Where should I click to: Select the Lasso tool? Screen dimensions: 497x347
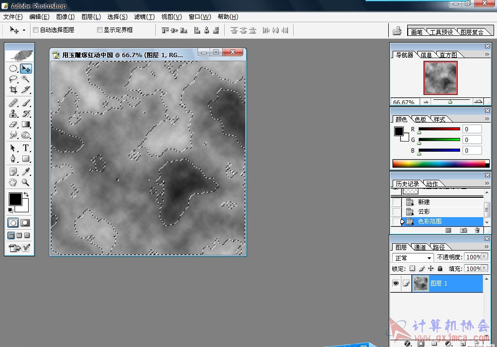(x=13, y=79)
